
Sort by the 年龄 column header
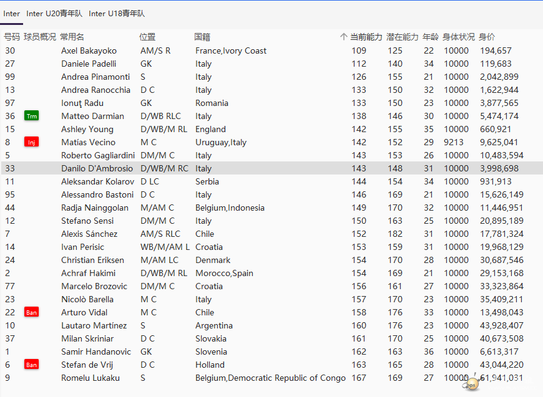(431, 37)
